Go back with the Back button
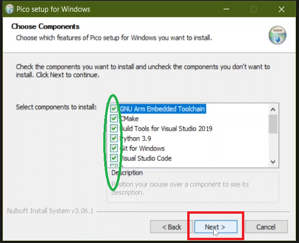Viewport: 299px width, 243px height. (171, 227)
